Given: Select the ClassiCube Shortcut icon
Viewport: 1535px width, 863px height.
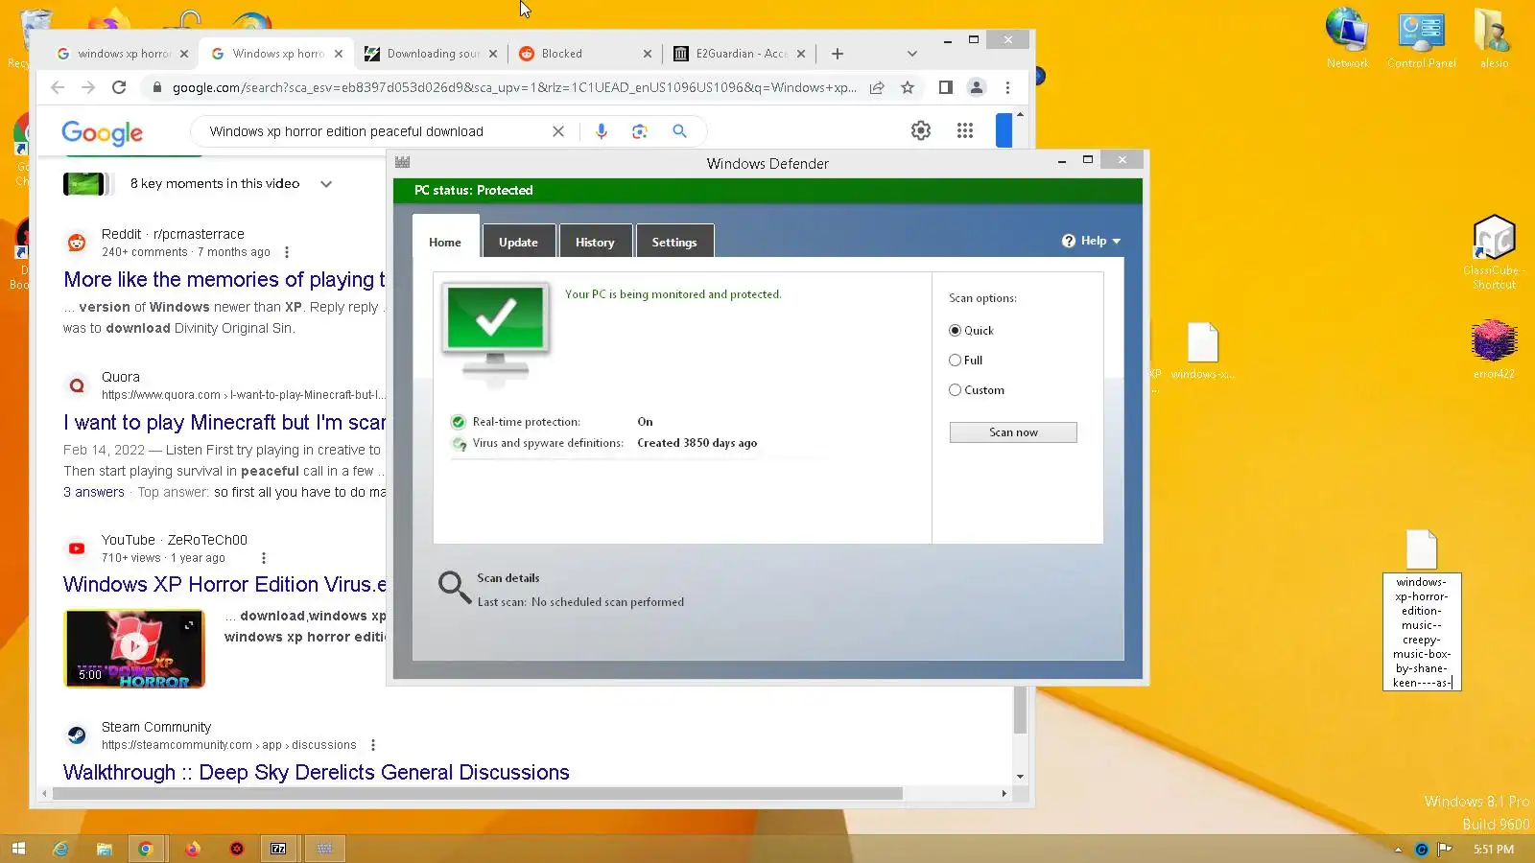Looking at the screenshot, I should tap(1494, 252).
